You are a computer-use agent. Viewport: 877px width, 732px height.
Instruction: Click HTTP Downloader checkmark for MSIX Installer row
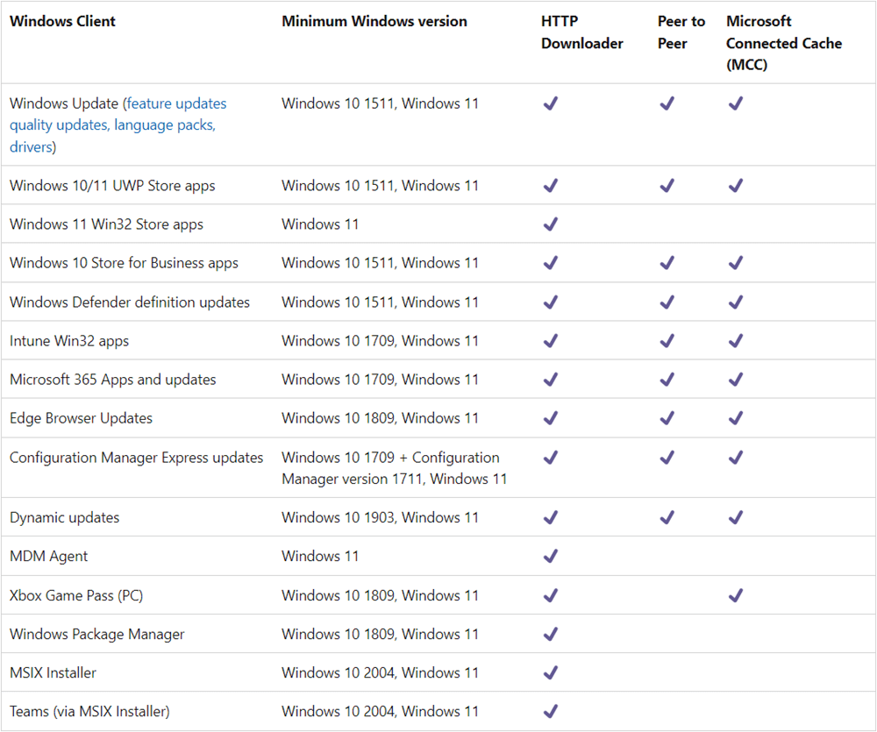(x=551, y=672)
